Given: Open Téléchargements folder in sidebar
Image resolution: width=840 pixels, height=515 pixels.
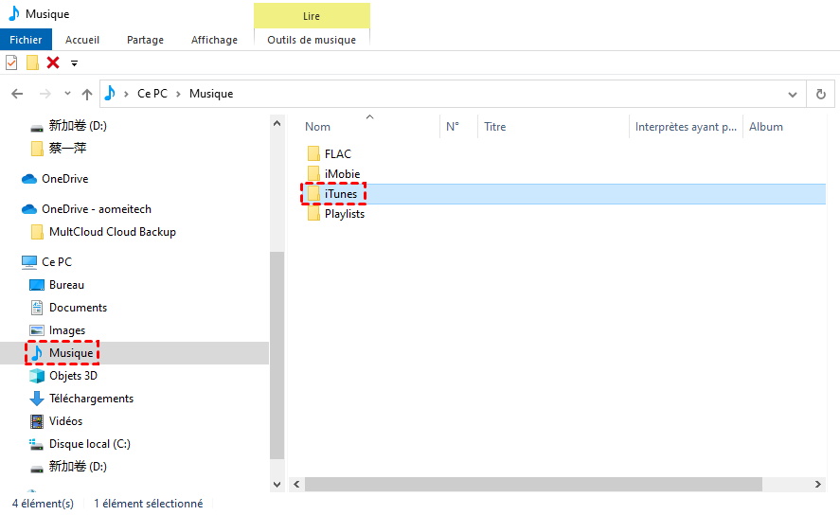Looking at the screenshot, I should coord(91,399).
